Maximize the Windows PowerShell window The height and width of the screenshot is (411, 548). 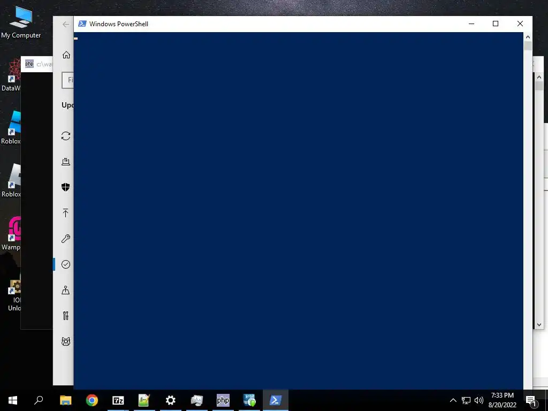pos(495,24)
